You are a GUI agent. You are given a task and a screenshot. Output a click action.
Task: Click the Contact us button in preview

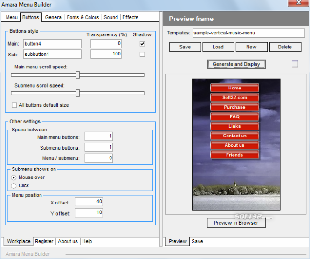click(234, 136)
